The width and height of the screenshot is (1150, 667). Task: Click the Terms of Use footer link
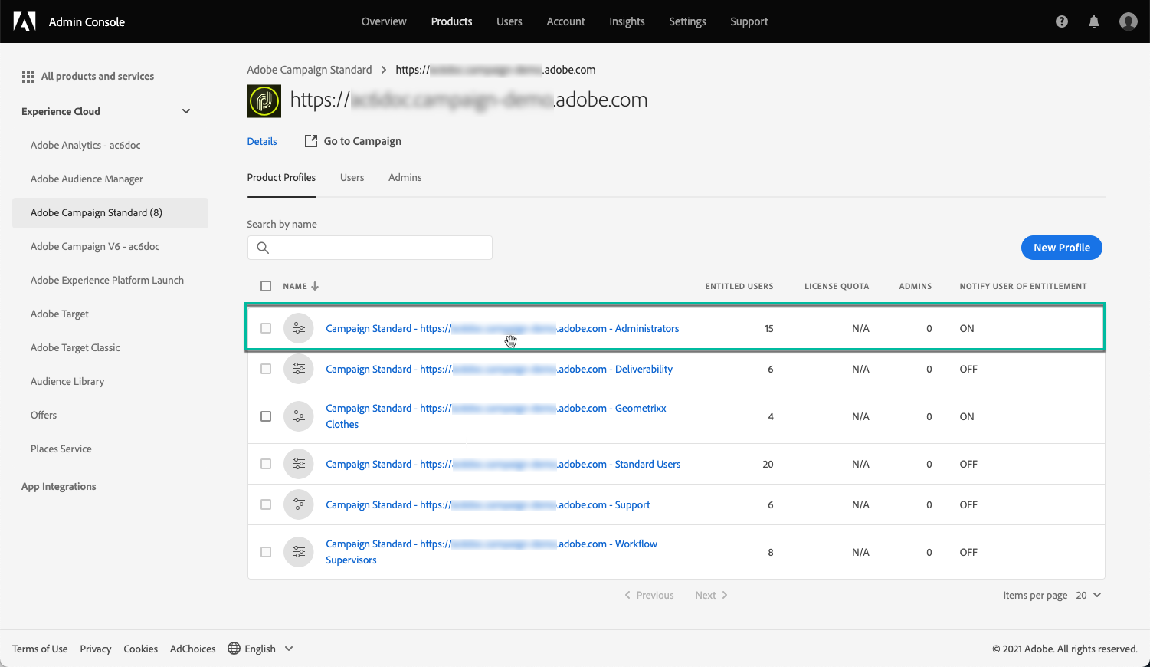click(40, 649)
